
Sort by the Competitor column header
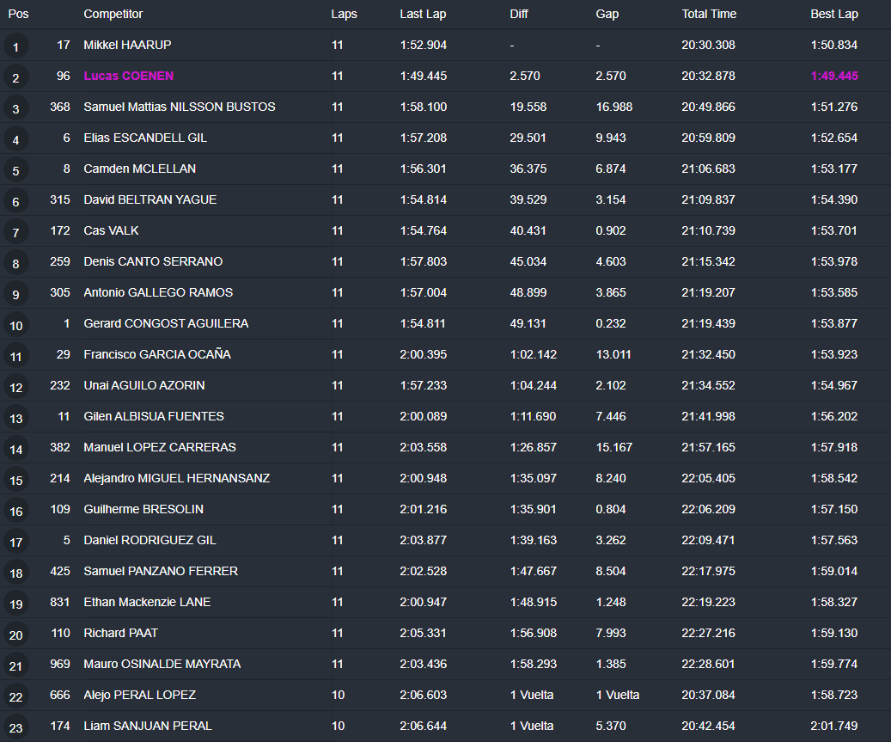tap(113, 14)
